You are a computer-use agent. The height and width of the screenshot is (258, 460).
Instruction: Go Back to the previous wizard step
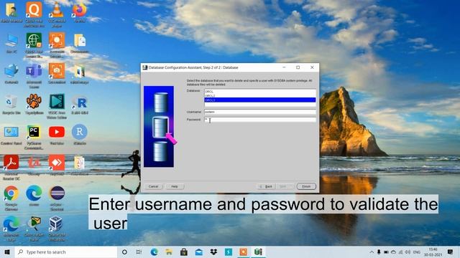266,186
